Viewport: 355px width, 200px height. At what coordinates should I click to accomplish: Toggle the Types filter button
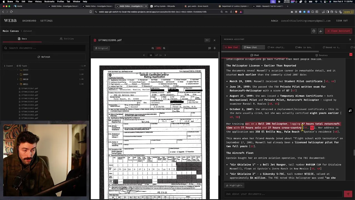click(x=22, y=66)
